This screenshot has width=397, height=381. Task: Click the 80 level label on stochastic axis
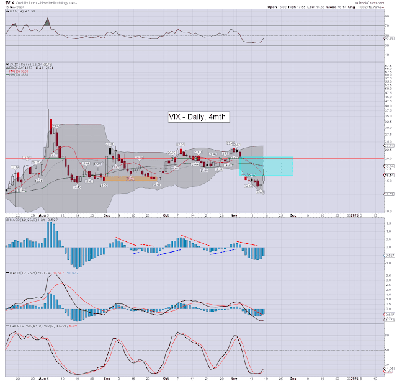387,336
